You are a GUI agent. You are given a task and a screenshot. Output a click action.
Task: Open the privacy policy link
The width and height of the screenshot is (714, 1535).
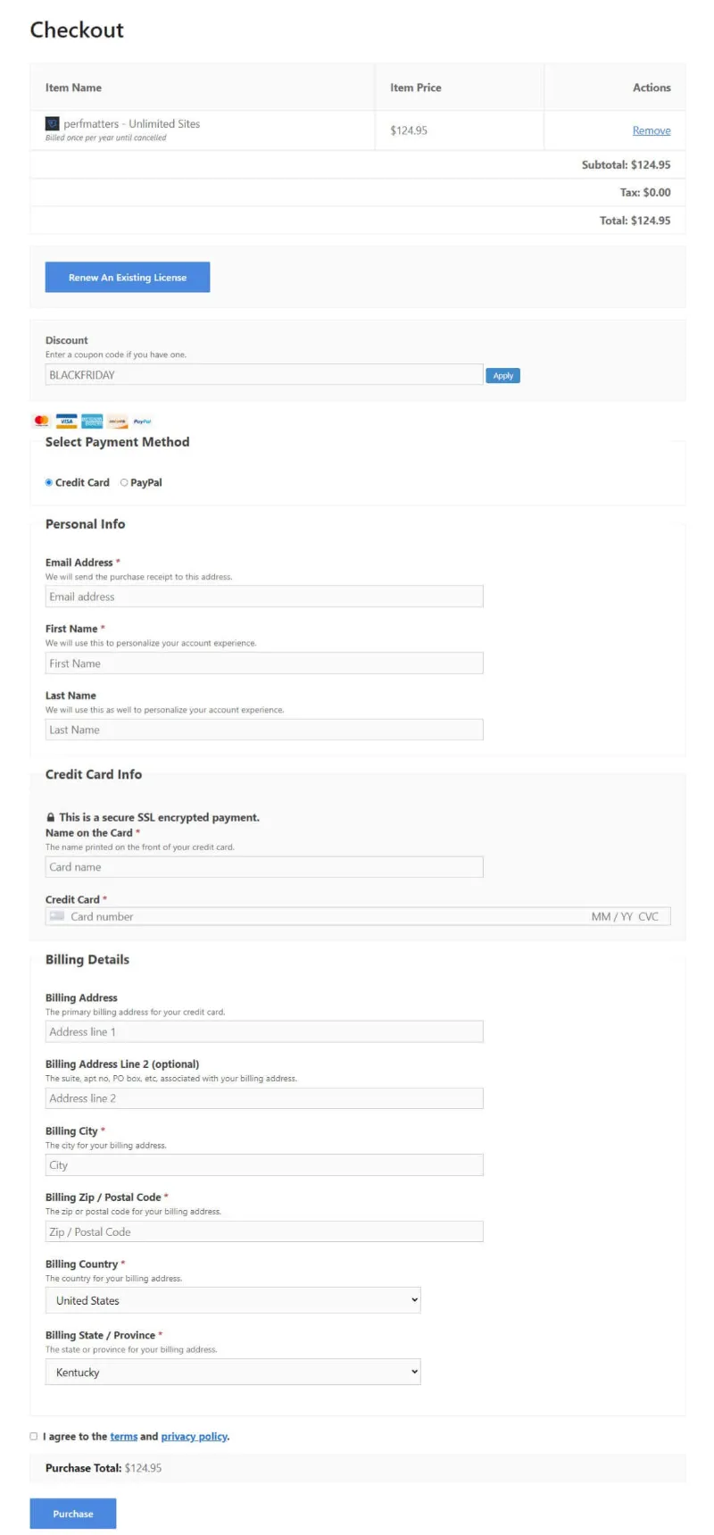[195, 1437]
